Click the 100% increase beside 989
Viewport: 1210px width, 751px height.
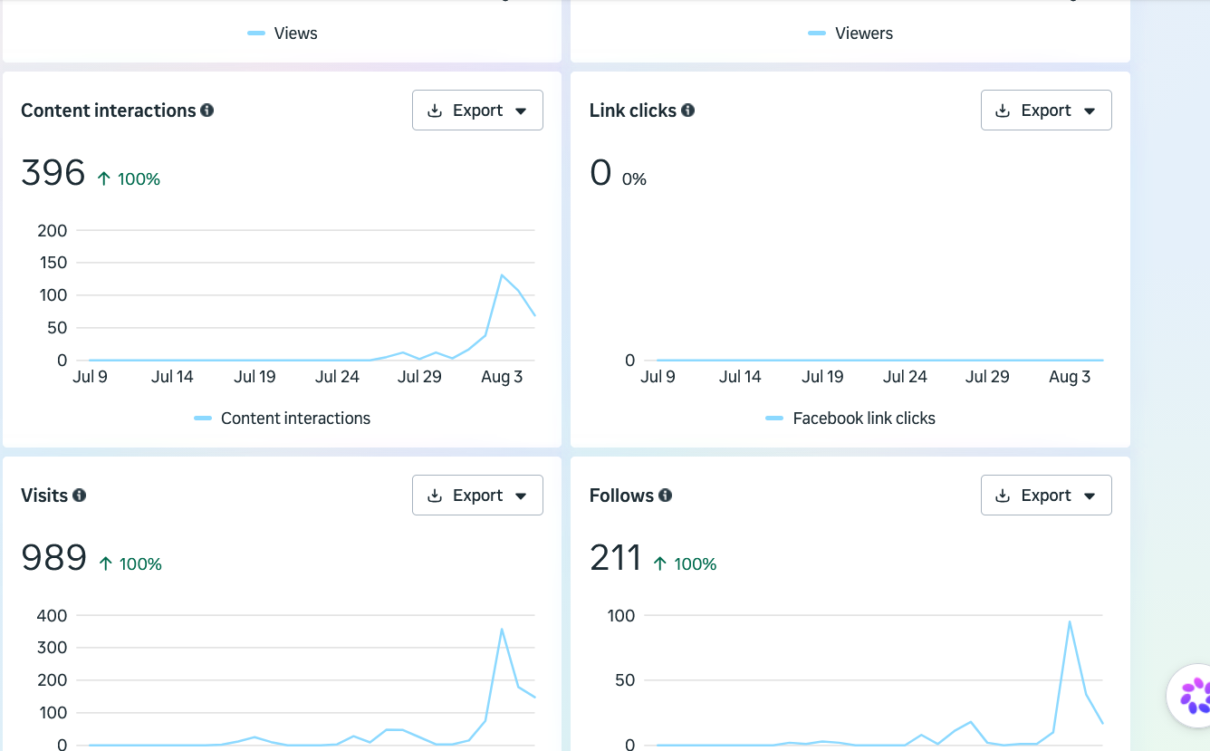click(130, 564)
